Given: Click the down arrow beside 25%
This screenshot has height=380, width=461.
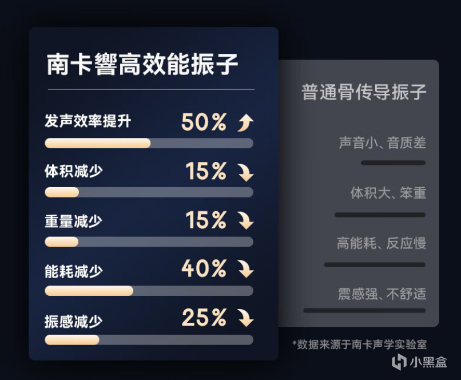Looking at the screenshot, I should click(x=245, y=318).
